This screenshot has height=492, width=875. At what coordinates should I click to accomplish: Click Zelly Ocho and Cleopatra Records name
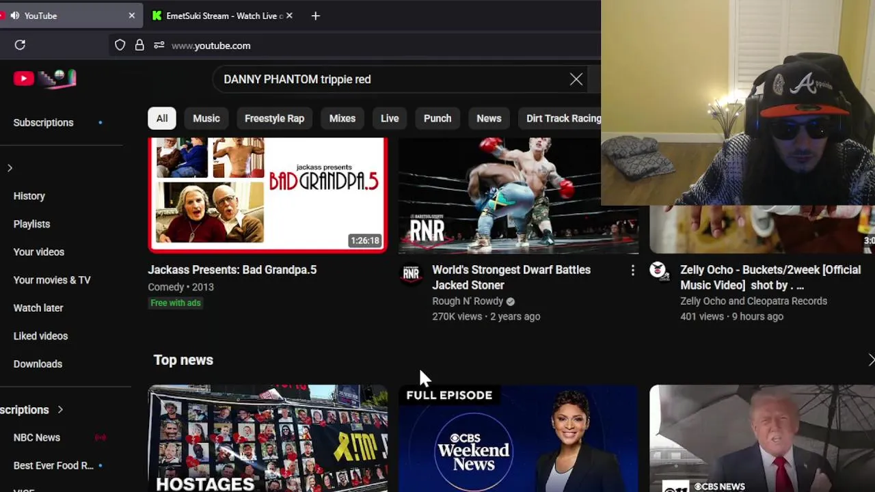[753, 301]
